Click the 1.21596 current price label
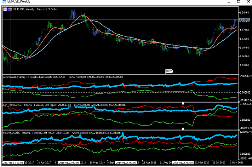The image size is (252, 167). [x=244, y=20]
